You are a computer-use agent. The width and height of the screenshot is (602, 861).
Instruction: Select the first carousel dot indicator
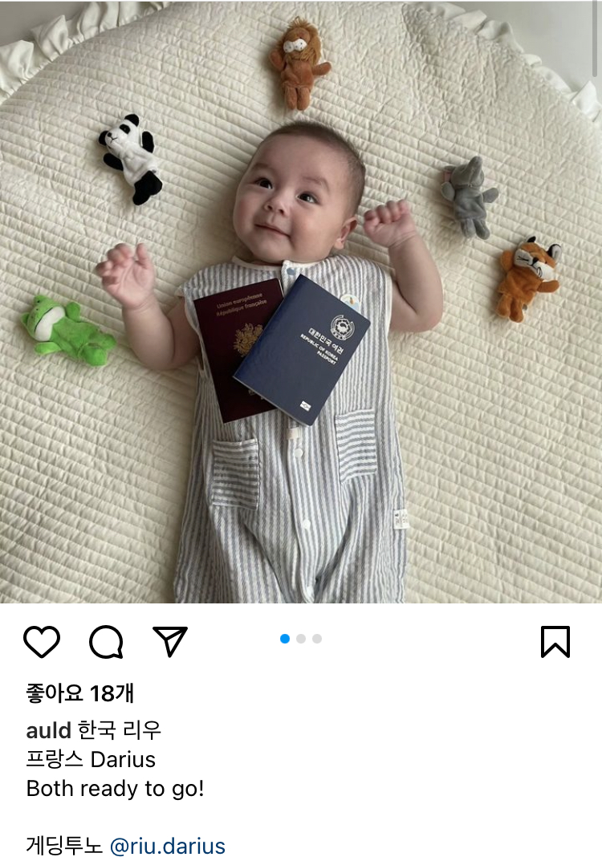(284, 639)
